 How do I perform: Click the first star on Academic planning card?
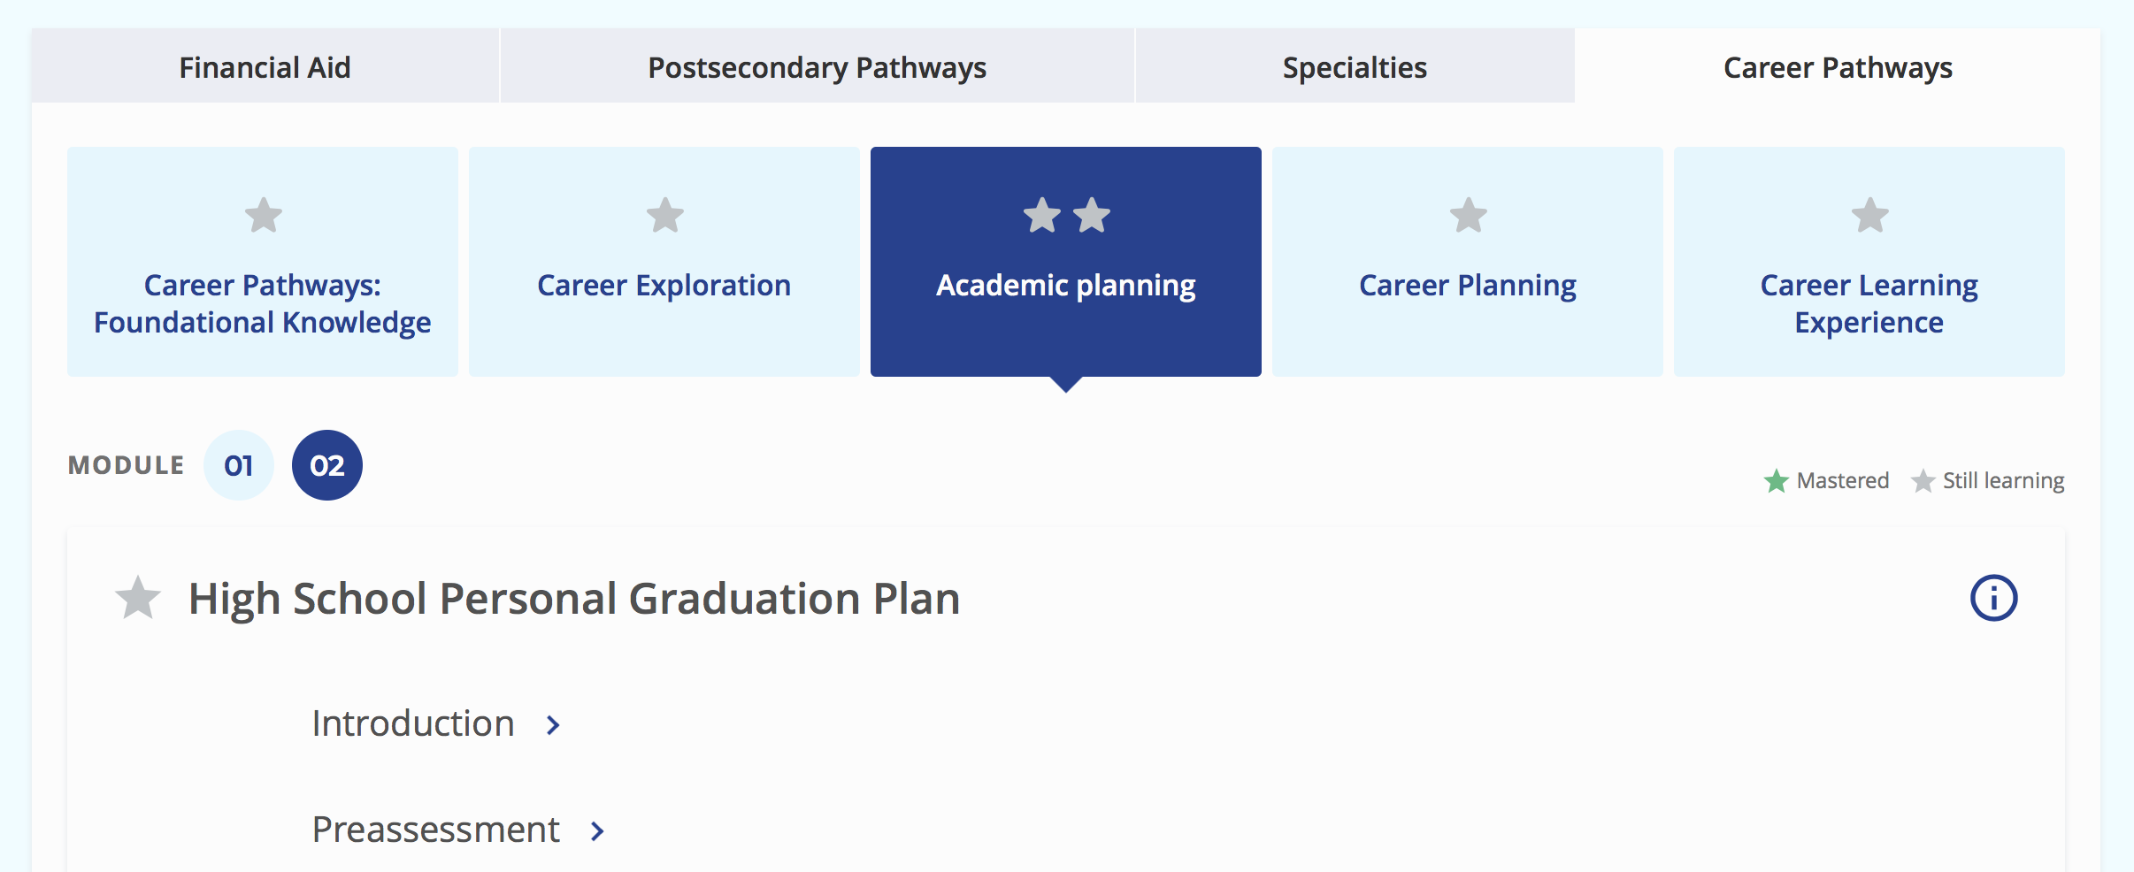tap(1040, 214)
